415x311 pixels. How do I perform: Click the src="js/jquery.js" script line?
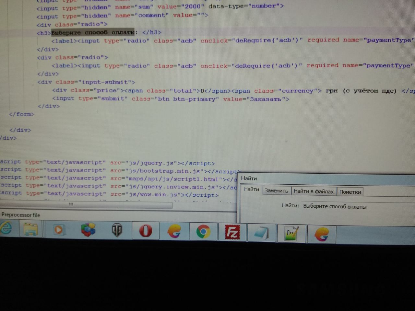(107, 163)
